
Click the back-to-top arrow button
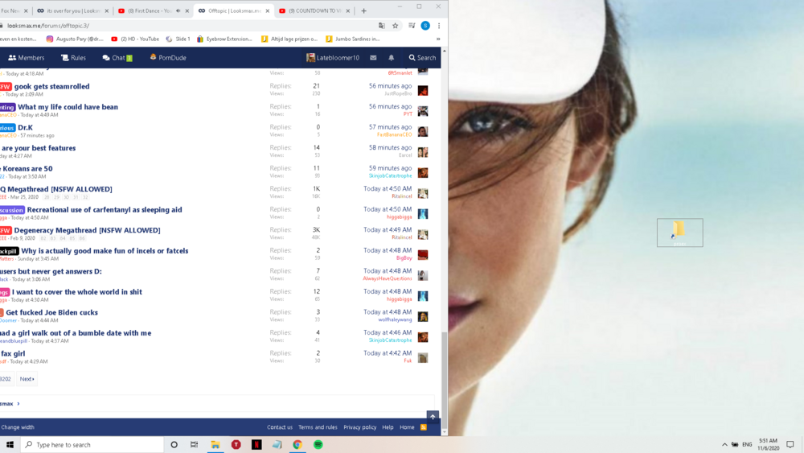tap(433, 417)
